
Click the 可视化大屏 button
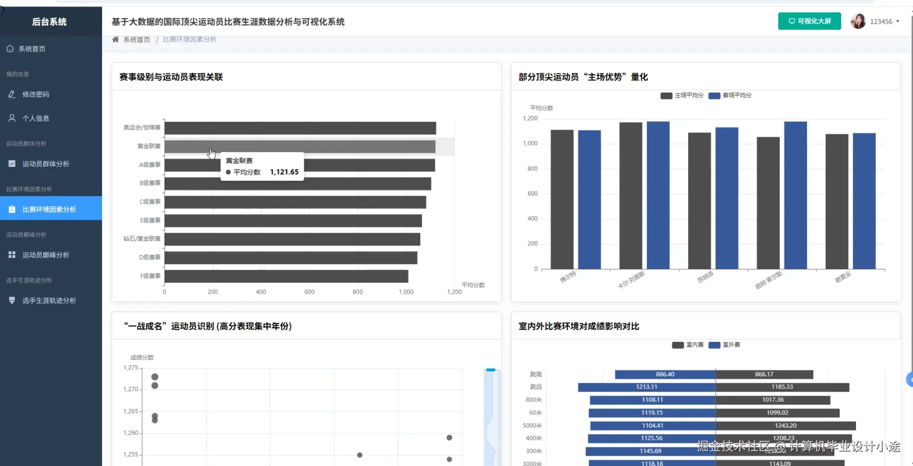click(809, 21)
